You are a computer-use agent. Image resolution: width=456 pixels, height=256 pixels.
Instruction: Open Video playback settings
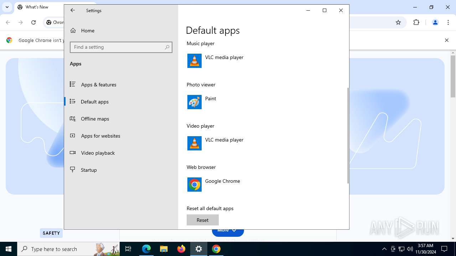[121, 153]
